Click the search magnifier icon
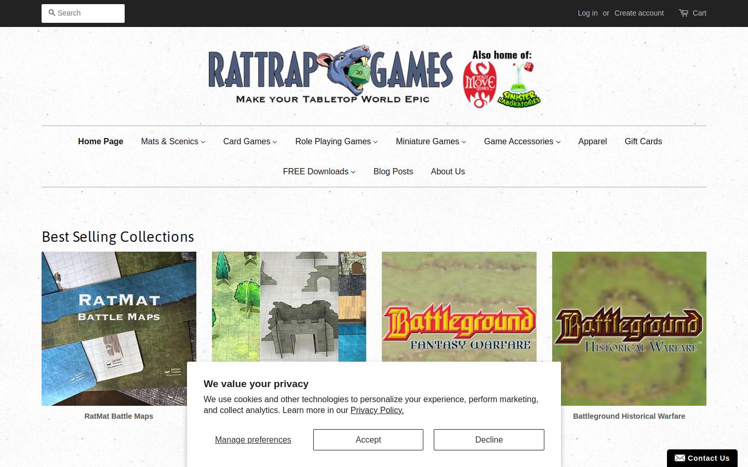Image resolution: width=748 pixels, height=467 pixels. [x=51, y=12]
